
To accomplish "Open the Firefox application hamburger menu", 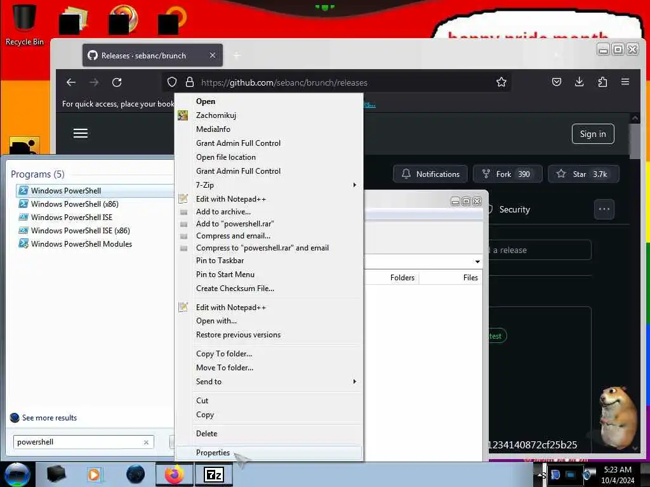I will pyautogui.click(x=625, y=82).
